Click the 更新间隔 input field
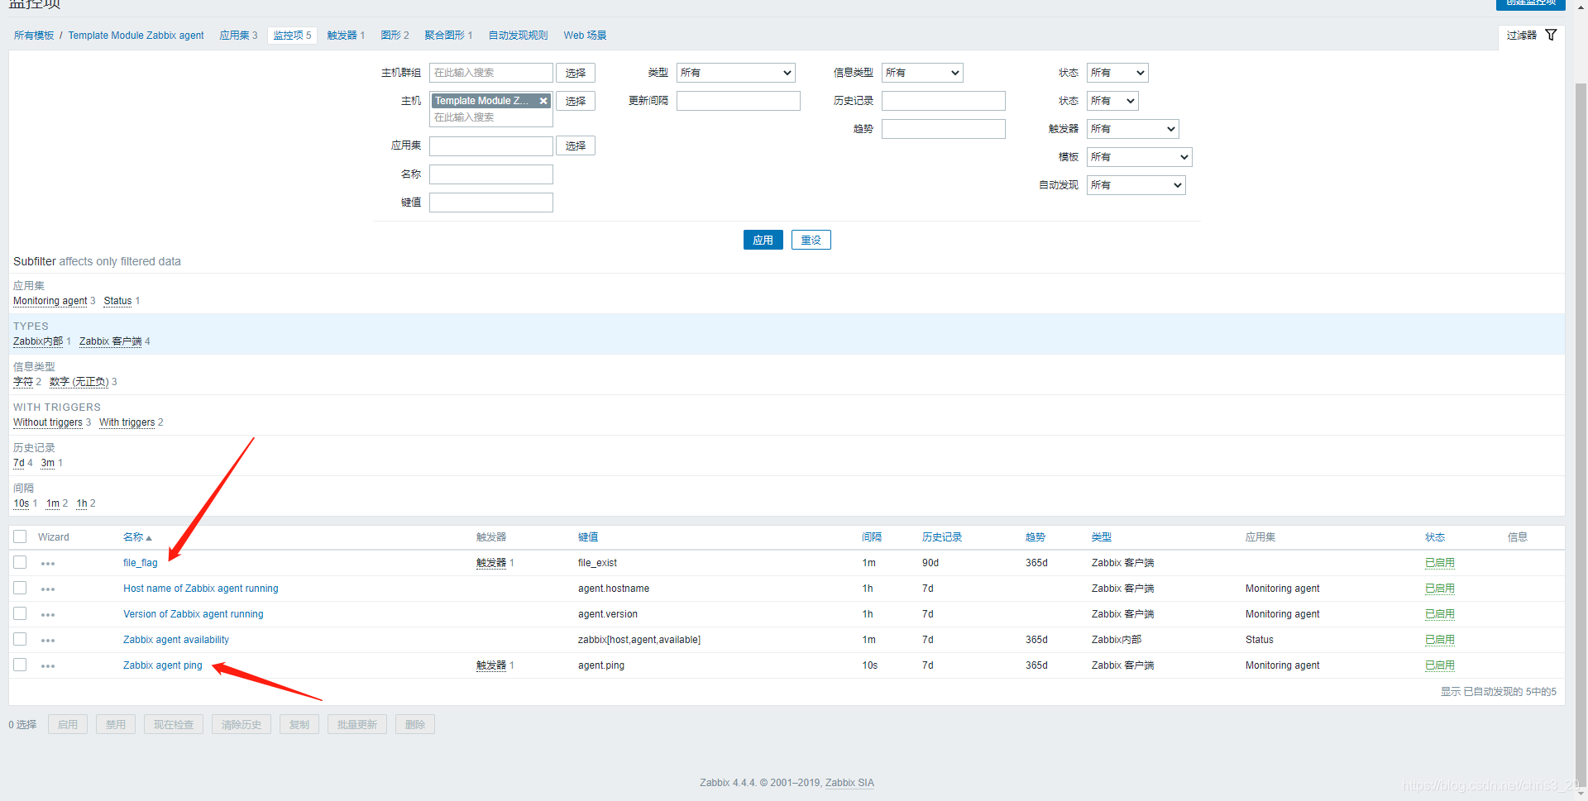 pyautogui.click(x=738, y=101)
